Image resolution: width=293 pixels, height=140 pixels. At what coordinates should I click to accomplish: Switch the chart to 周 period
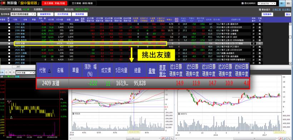[x=10, y=72]
